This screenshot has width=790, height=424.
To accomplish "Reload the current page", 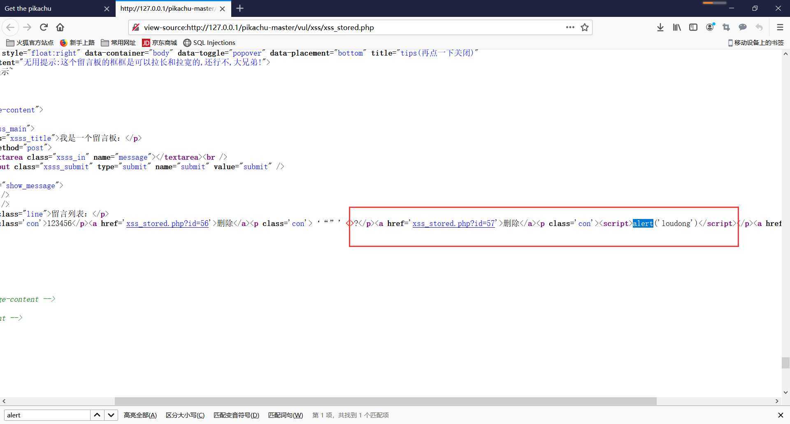I will click(44, 28).
